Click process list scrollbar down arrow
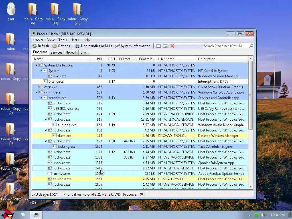This screenshot has height=219, width=292. [x=250, y=187]
